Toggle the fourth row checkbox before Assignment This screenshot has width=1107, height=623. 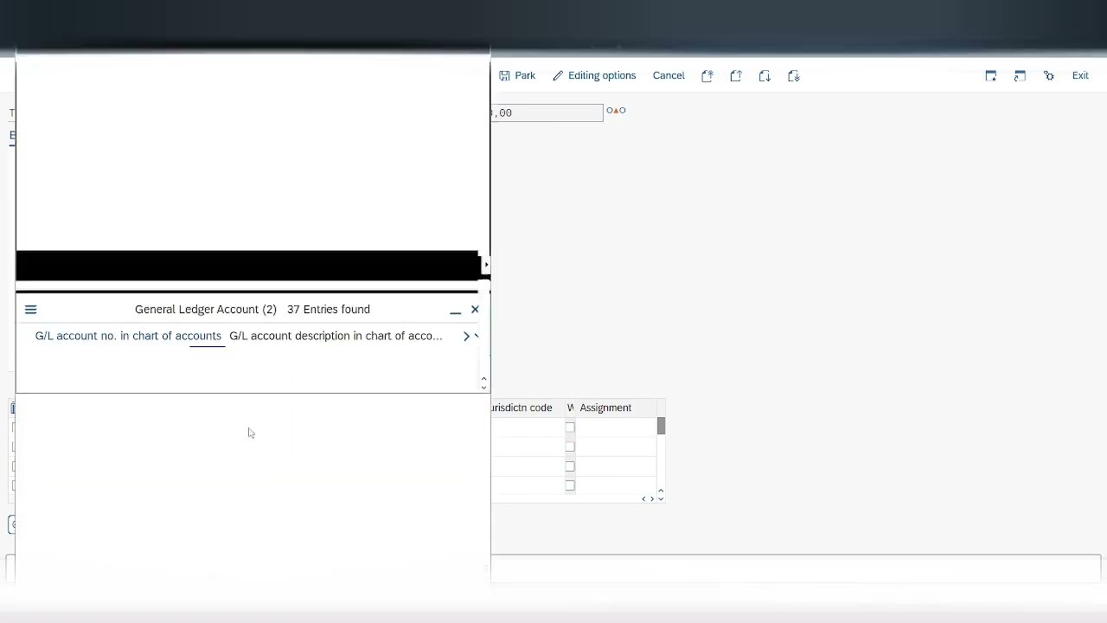pos(570,485)
